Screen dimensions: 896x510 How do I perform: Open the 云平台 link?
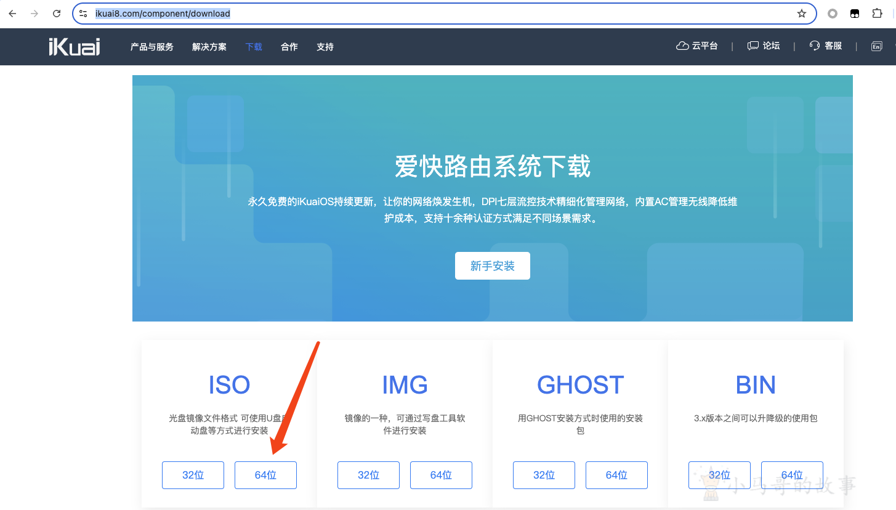tap(704, 46)
